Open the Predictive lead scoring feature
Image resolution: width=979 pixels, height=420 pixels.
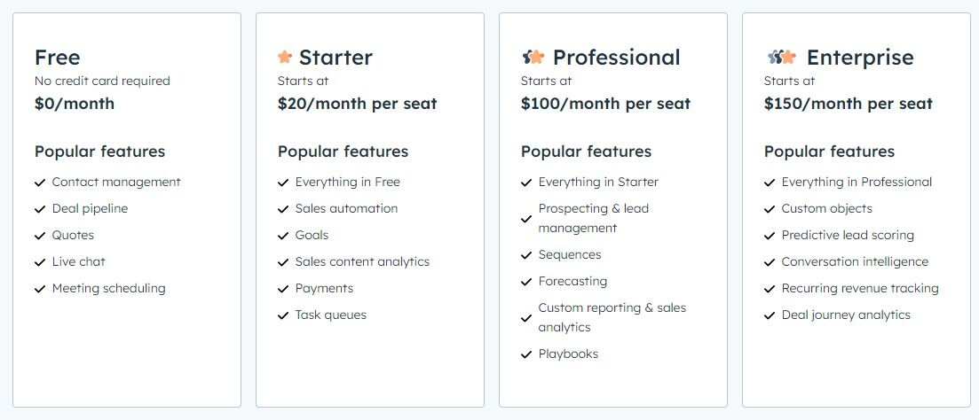click(x=848, y=235)
